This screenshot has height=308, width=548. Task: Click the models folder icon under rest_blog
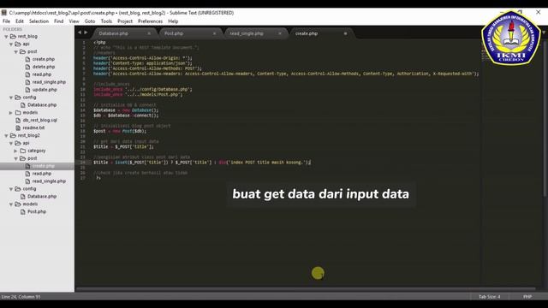[x=18, y=112]
